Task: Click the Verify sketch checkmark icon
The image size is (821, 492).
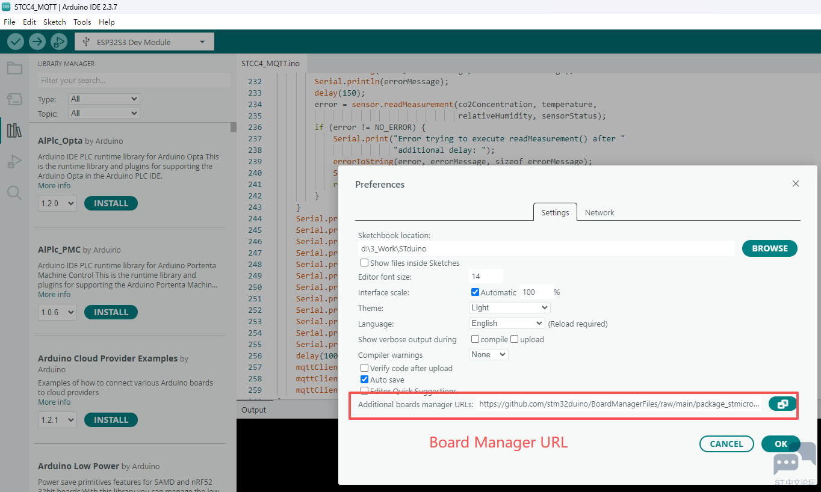Action: click(x=15, y=42)
